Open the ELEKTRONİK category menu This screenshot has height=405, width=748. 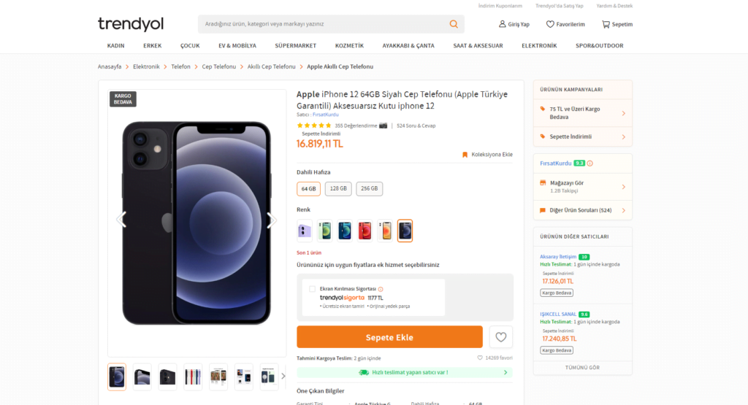539,45
